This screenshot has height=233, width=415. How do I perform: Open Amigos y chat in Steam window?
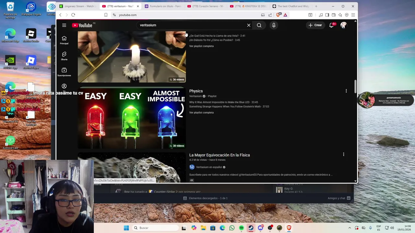click(x=339, y=198)
